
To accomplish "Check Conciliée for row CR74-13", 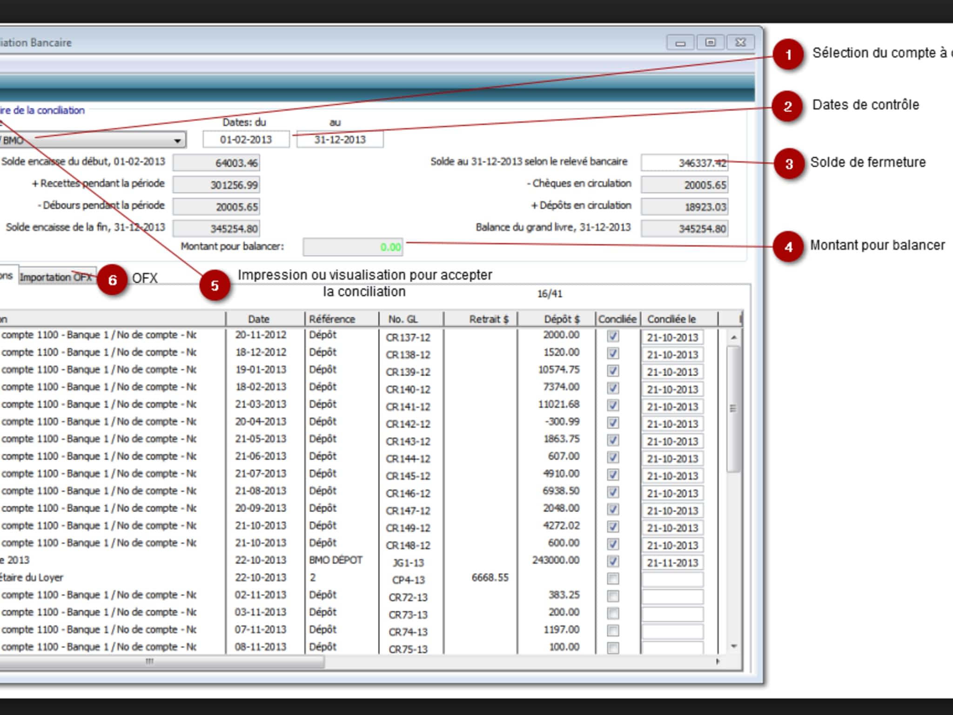I will 613,630.
